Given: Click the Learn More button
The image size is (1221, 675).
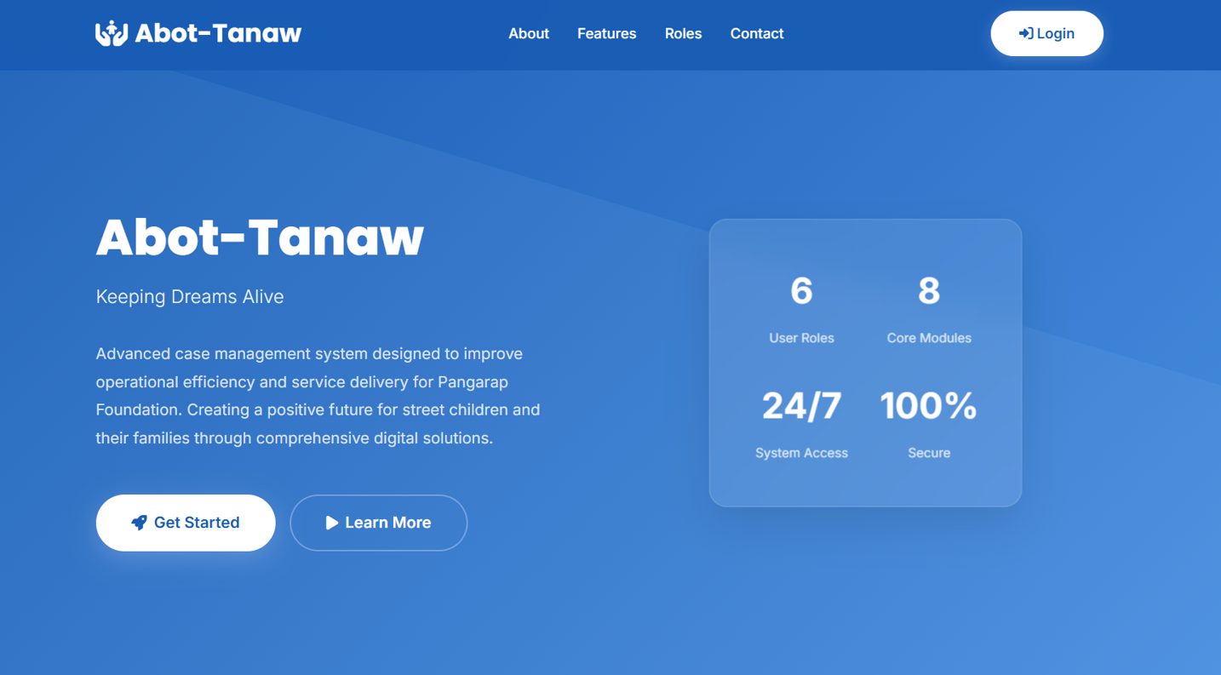Looking at the screenshot, I should pos(378,523).
